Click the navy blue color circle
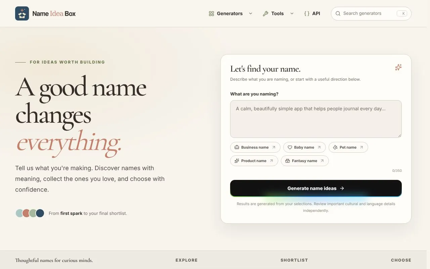 click(x=40, y=213)
